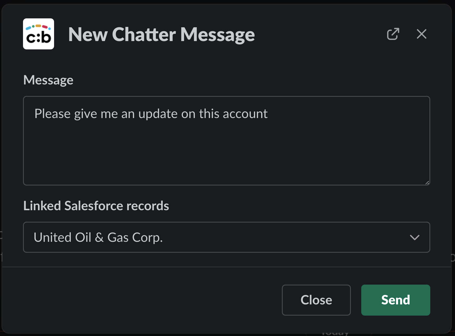
Task: Select the United Oil & Gas Corp. value
Action: [98, 237]
